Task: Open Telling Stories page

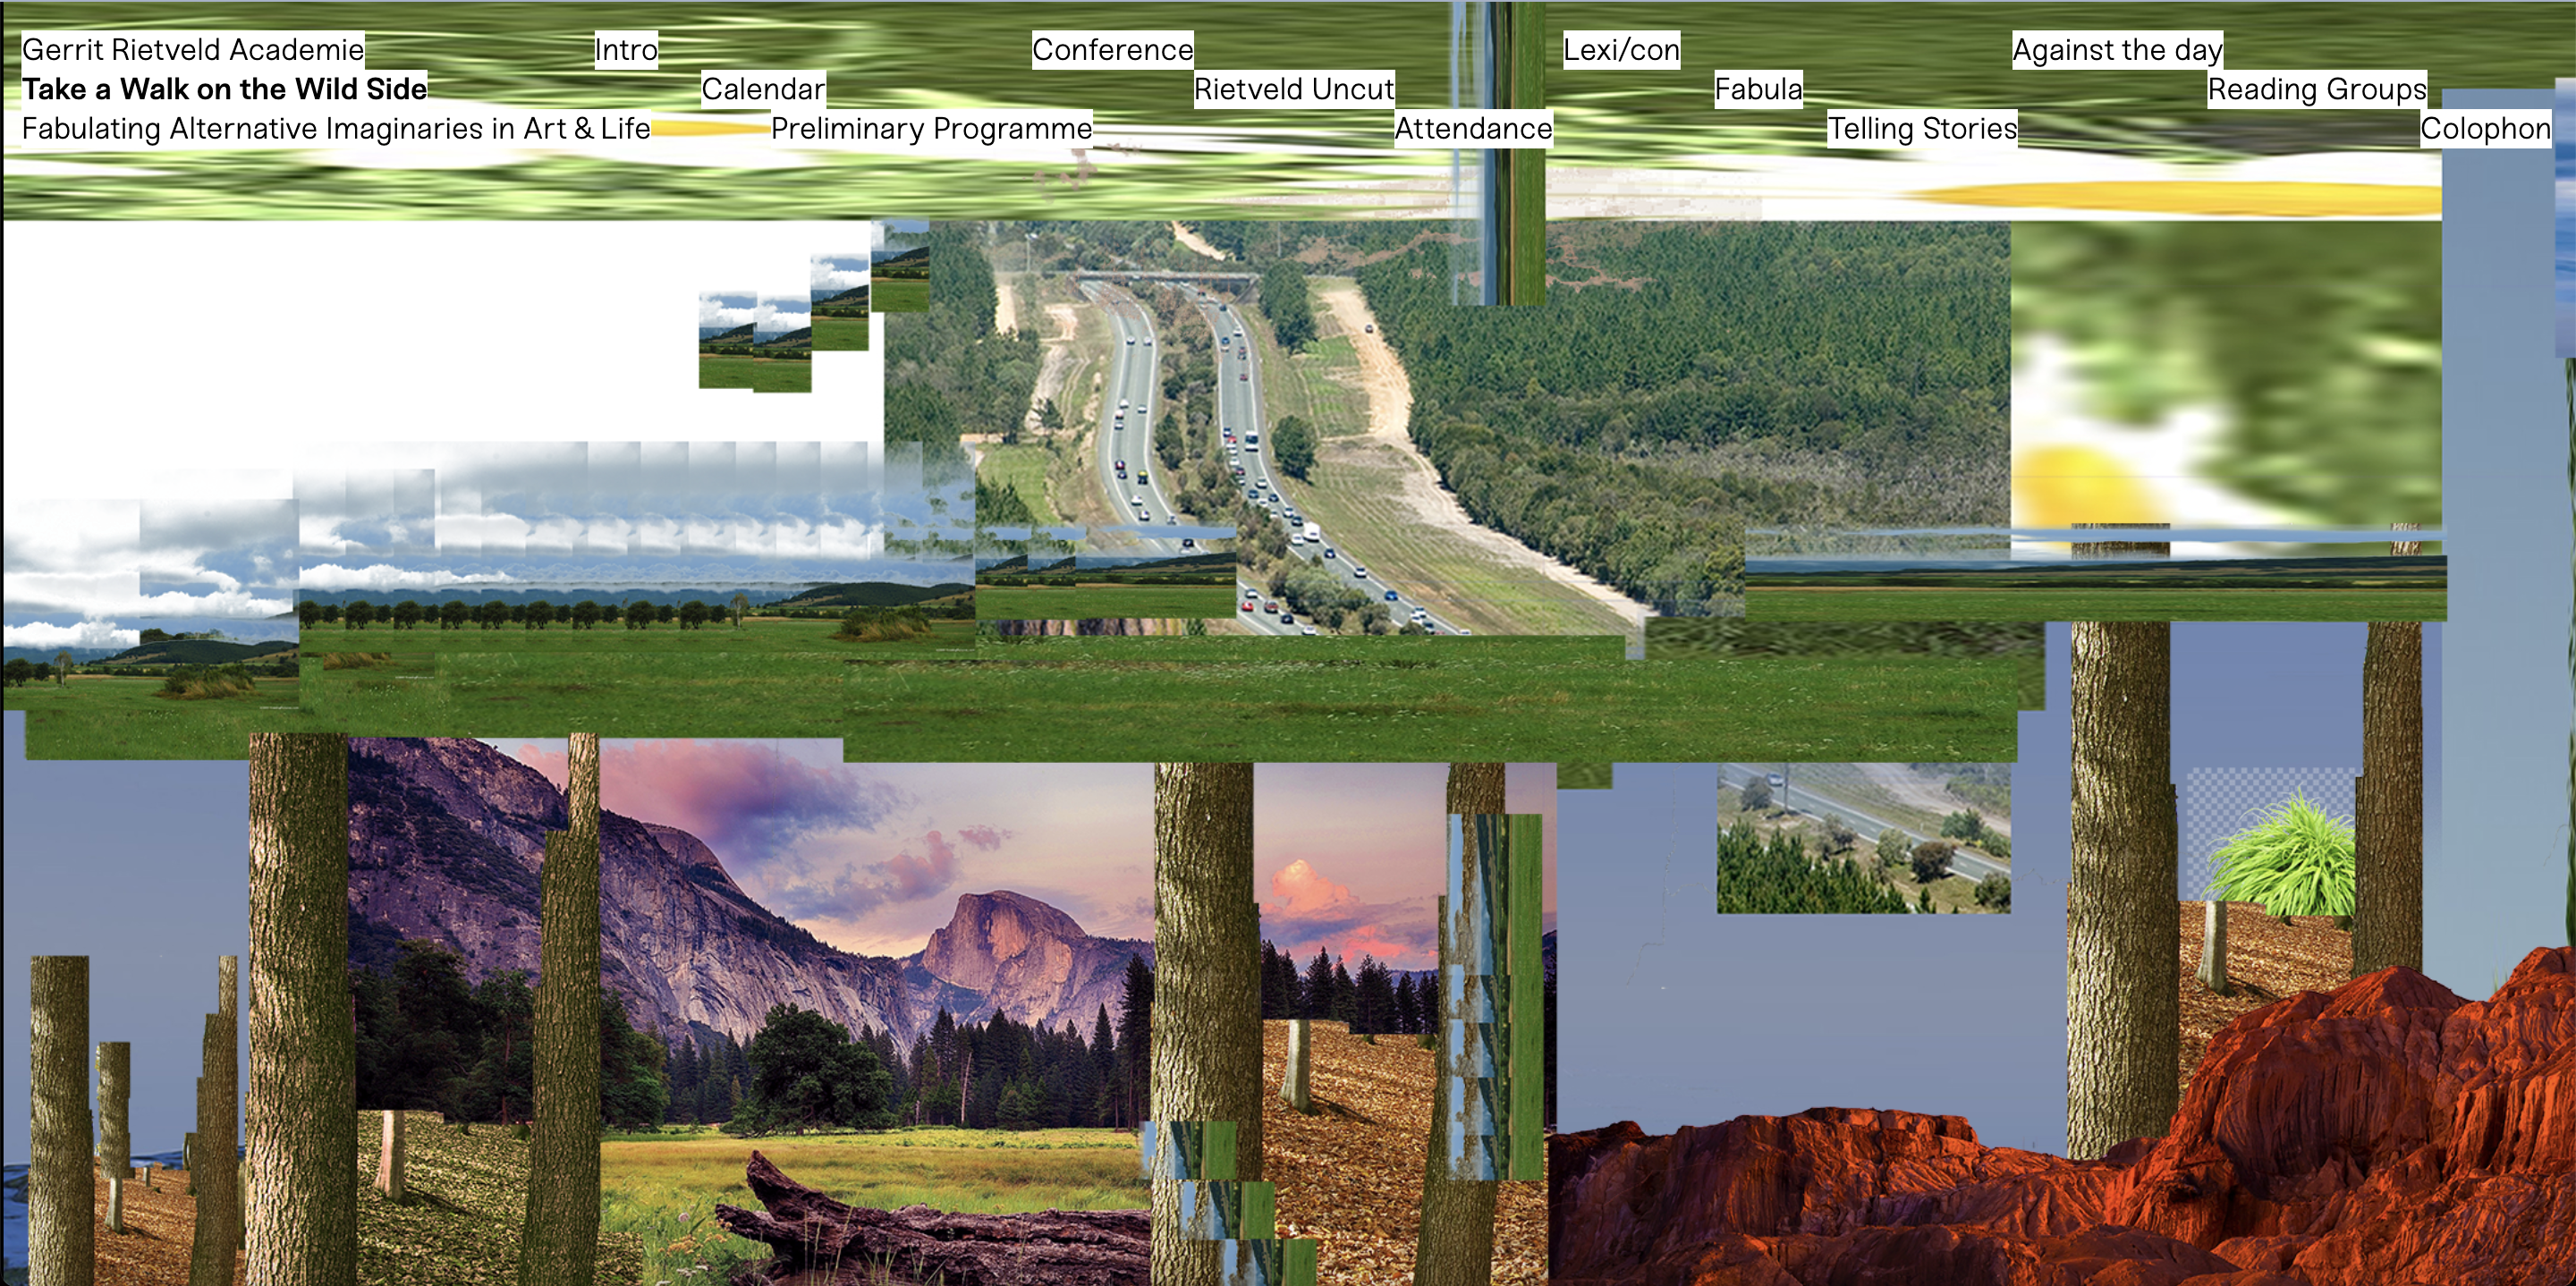Action: (1922, 129)
